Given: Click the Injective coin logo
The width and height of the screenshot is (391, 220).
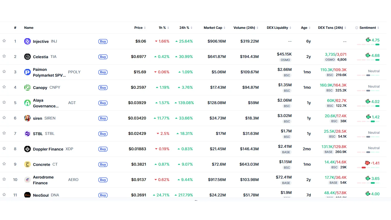Looking at the screenshot, I should (x=27, y=41).
